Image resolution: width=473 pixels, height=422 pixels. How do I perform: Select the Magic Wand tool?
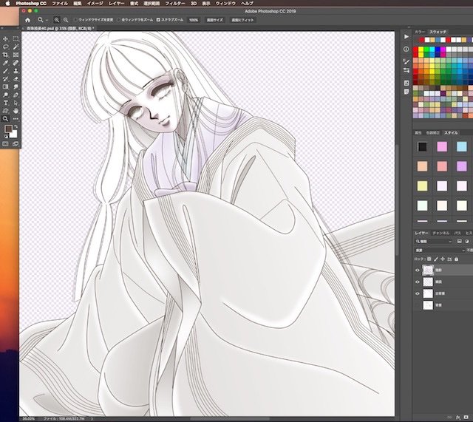pyautogui.click(x=16, y=47)
